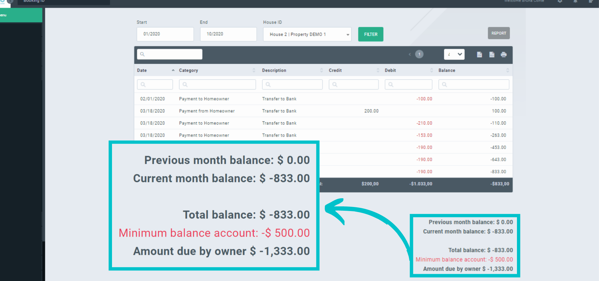Click the REPORT button

click(x=499, y=33)
